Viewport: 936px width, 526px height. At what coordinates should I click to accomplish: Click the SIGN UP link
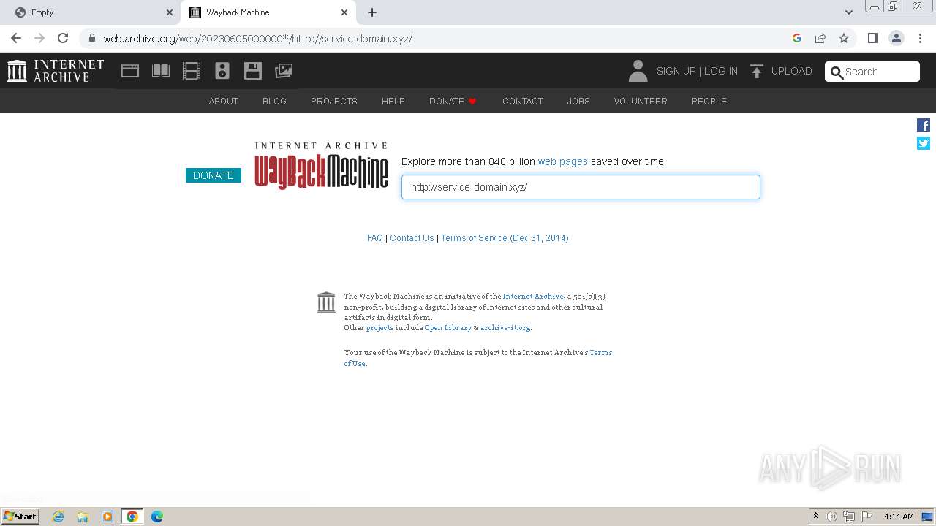point(676,71)
